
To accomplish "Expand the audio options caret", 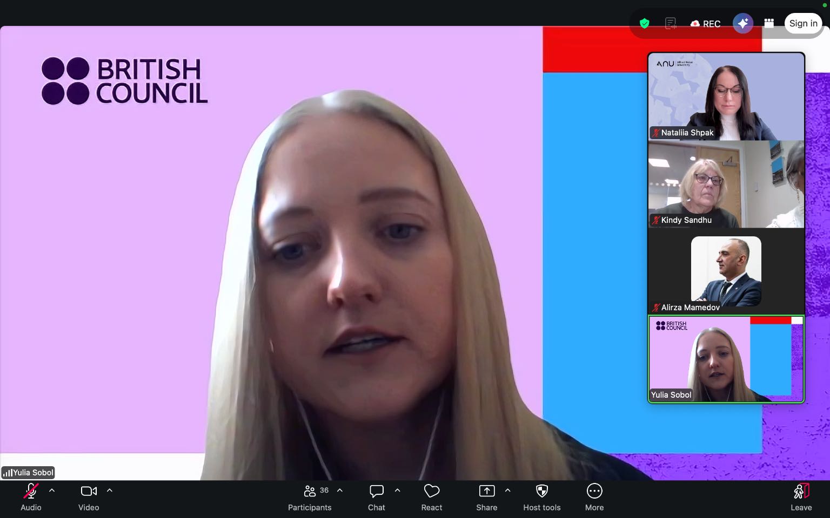I will click(x=52, y=490).
